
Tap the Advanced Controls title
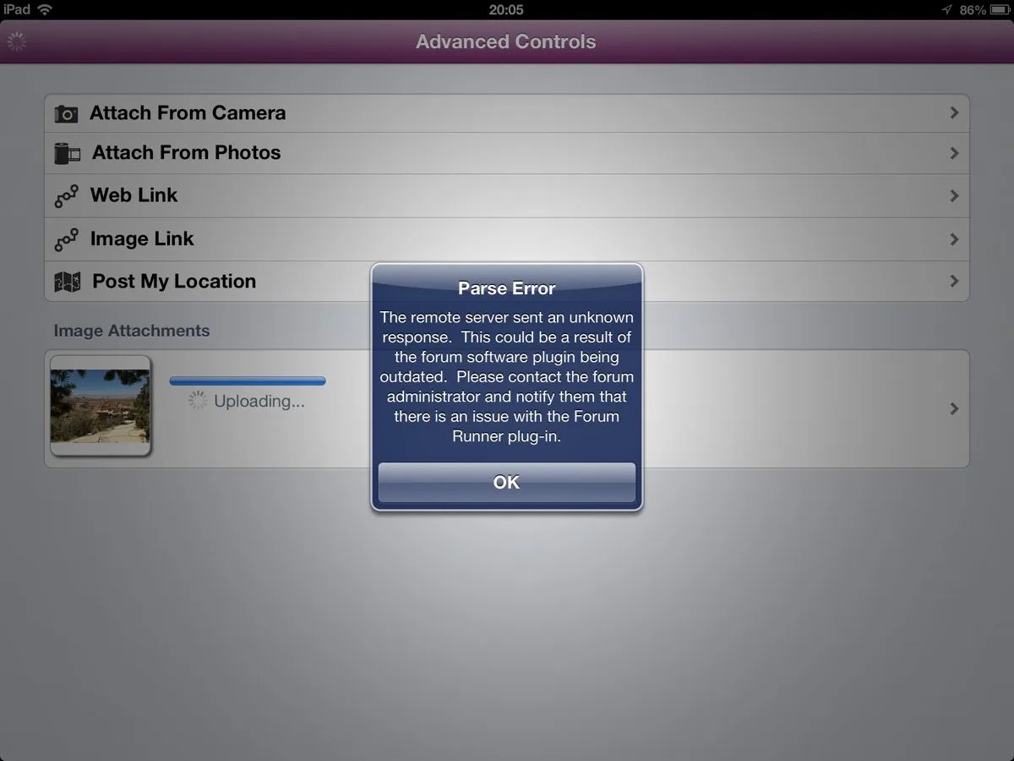tap(506, 41)
